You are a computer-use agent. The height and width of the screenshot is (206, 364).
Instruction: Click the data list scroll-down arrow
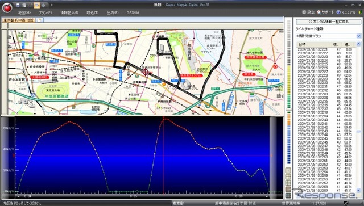(359, 190)
